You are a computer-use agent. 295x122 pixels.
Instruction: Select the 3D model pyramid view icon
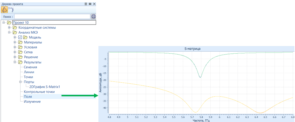pos(4,9)
